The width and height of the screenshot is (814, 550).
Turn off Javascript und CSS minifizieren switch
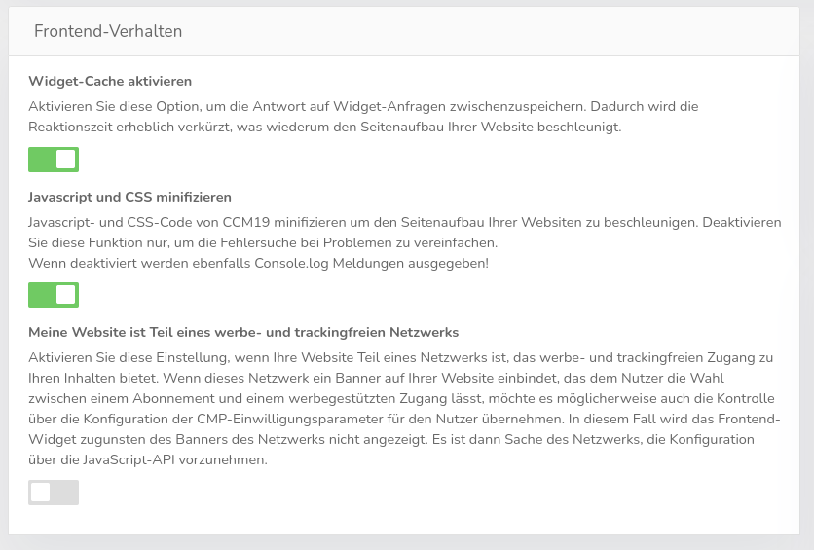coord(54,295)
